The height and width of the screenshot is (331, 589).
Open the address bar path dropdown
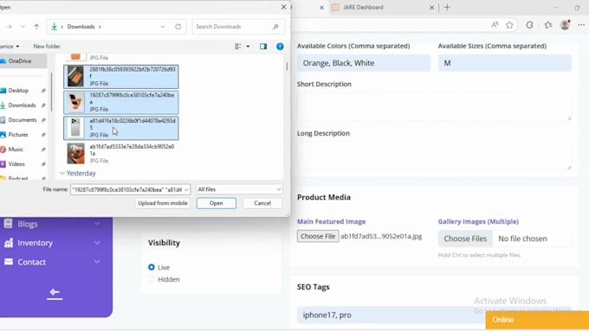coord(162,27)
